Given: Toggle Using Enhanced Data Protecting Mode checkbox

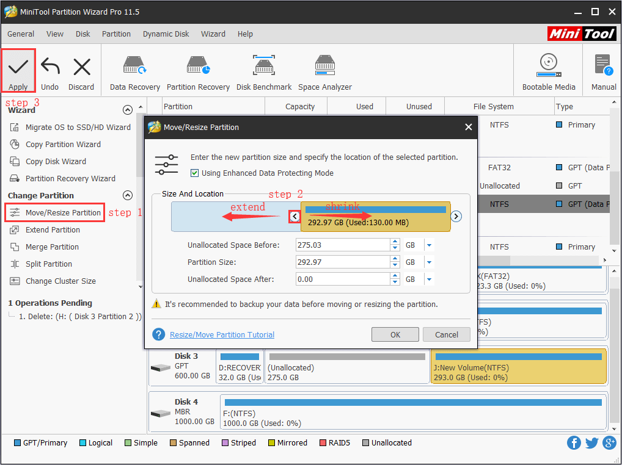Looking at the screenshot, I should (194, 173).
